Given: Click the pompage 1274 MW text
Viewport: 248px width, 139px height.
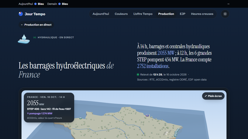Looking at the screenshot, I should pyautogui.click(x=40, y=113).
